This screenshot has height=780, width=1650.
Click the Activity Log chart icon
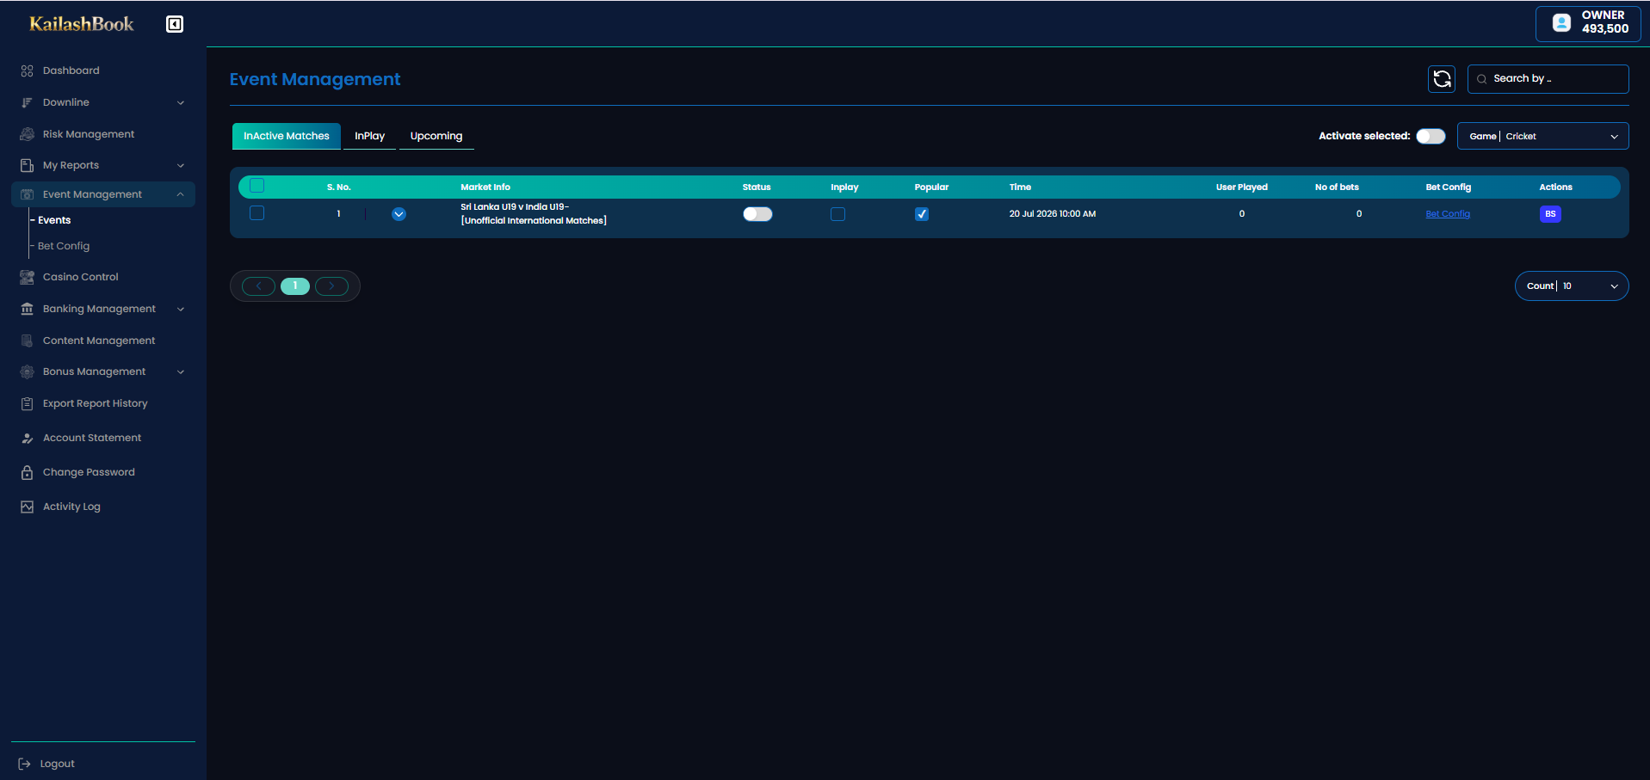click(x=27, y=507)
